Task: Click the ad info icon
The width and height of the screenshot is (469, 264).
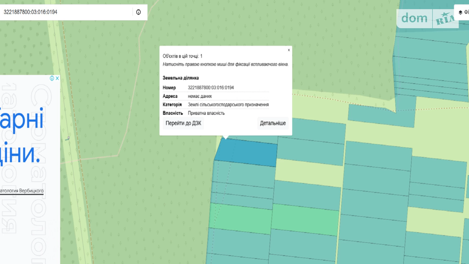Action: pyautogui.click(x=52, y=78)
